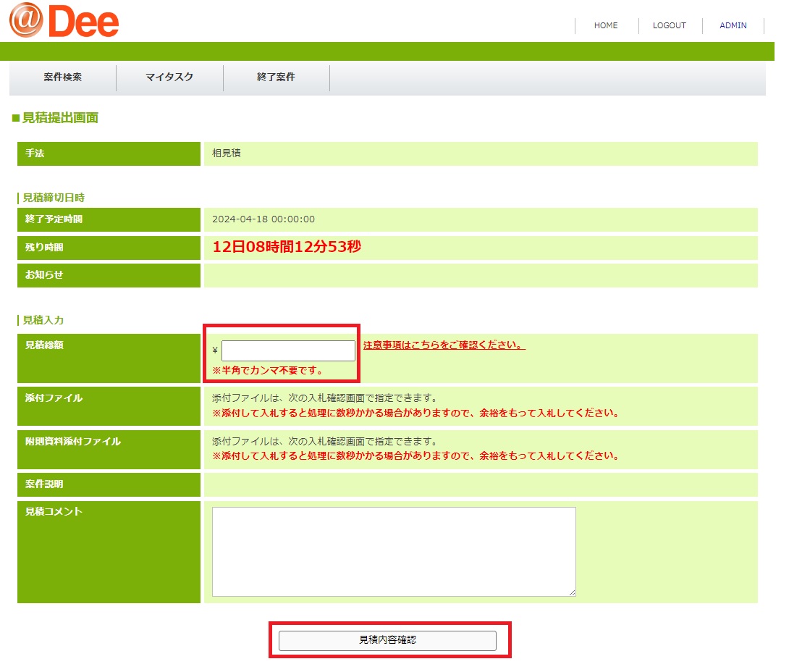Click the @Dee logo
The width and height of the screenshot is (789, 672).
coord(64,21)
